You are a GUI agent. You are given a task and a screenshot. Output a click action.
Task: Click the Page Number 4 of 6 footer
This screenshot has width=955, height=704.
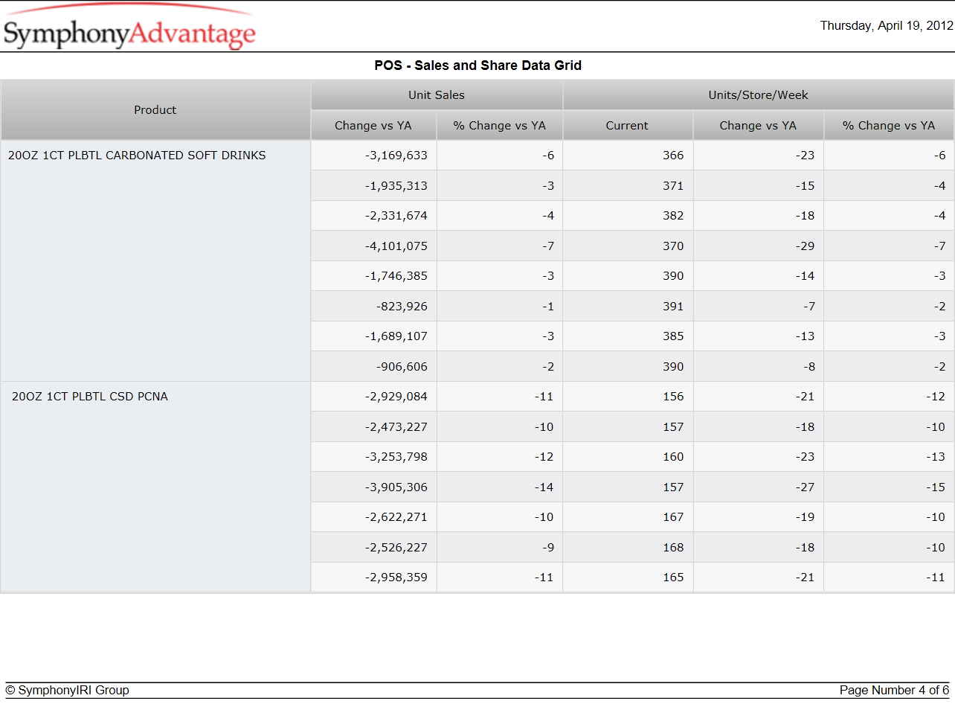(x=894, y=691)
